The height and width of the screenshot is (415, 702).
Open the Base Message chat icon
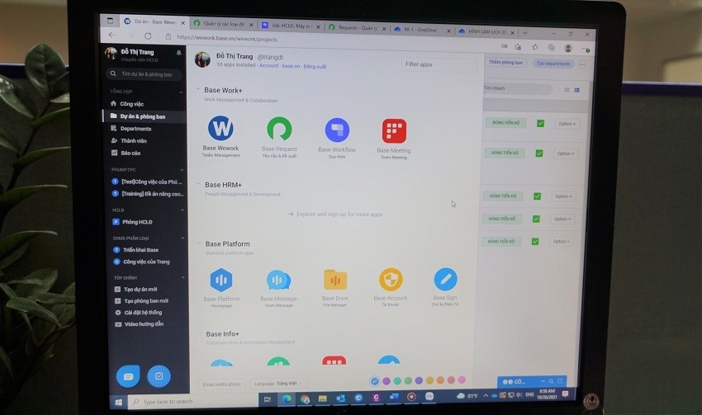click(x=278, y=280)
